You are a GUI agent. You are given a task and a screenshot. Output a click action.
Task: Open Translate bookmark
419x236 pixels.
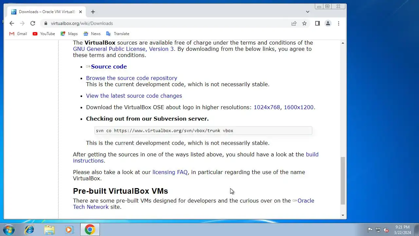[x=118, y=34]
